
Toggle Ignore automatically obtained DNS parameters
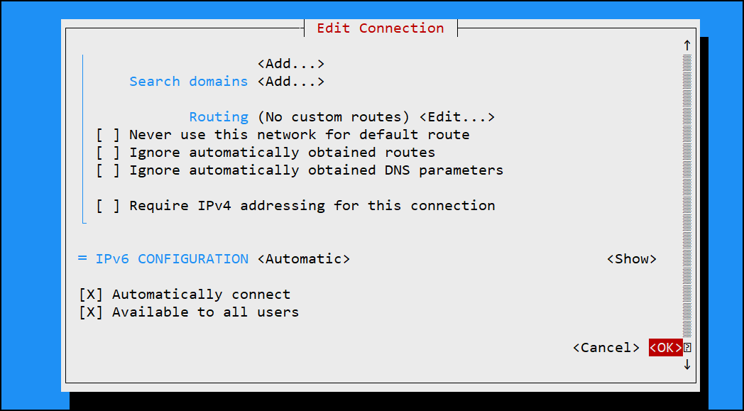pos(300,170)
